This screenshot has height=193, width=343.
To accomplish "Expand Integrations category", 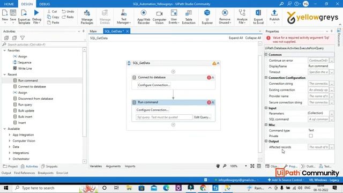I will pyautogui.click(x=10, y=153).
